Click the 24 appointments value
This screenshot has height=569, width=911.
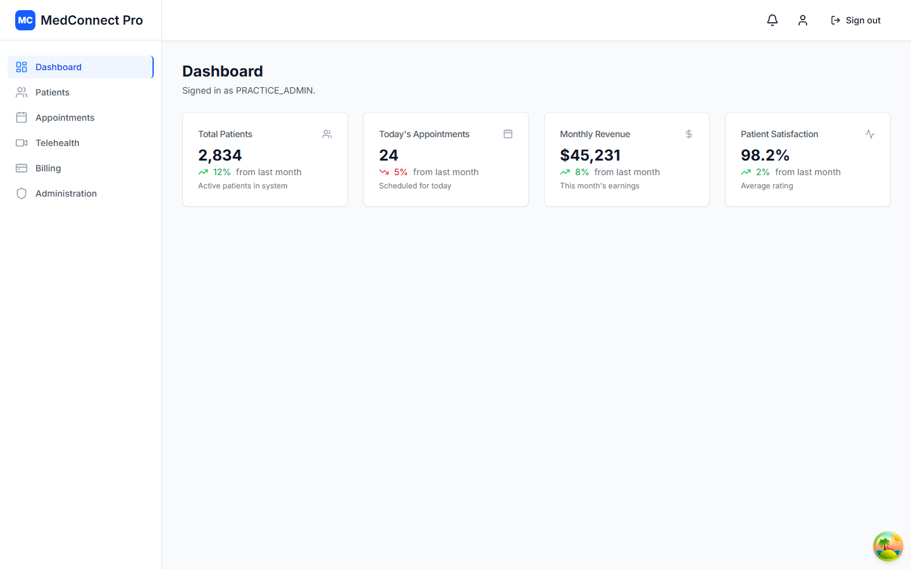(x=388, y=155)
